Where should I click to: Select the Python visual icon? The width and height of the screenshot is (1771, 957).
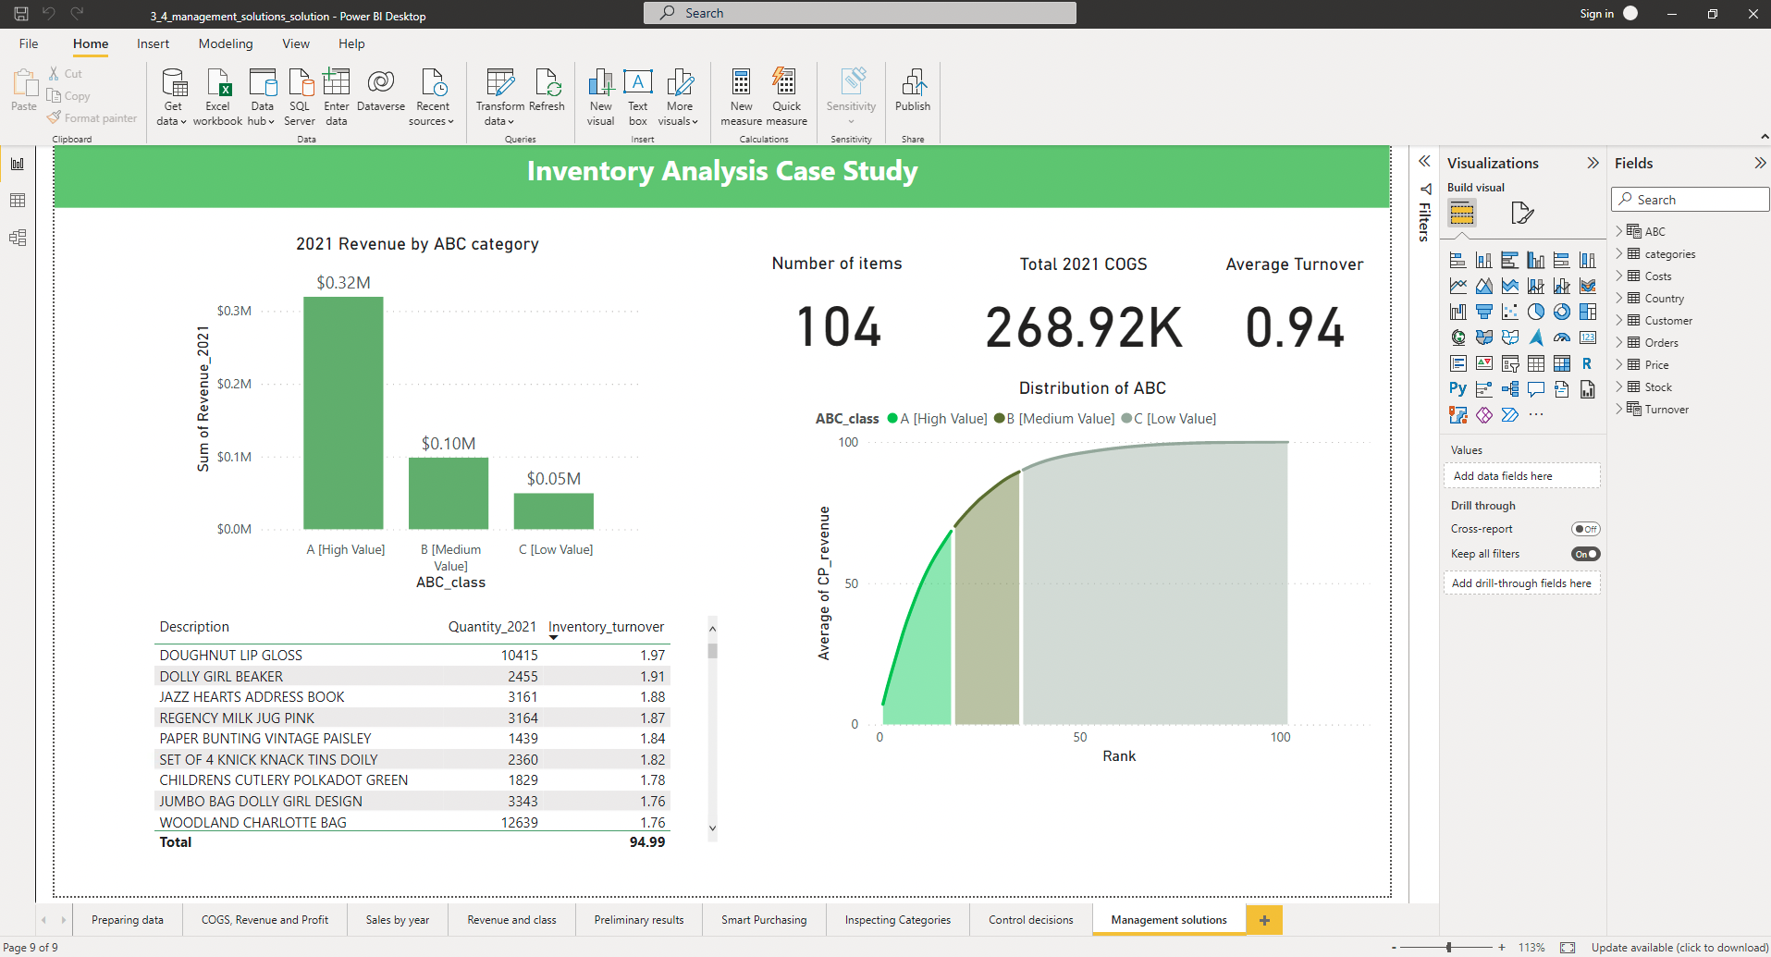1457,389
